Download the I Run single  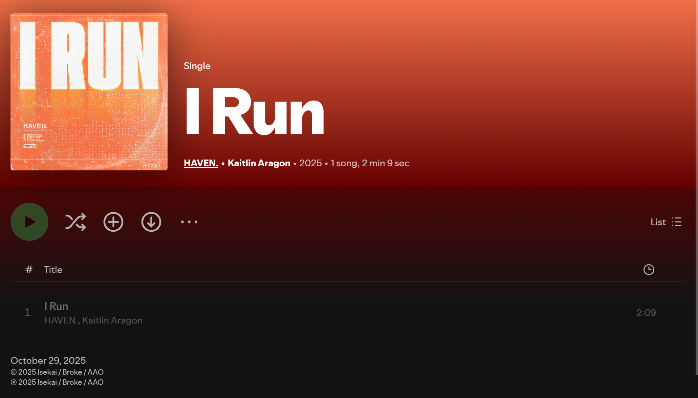tap(151, 222)
